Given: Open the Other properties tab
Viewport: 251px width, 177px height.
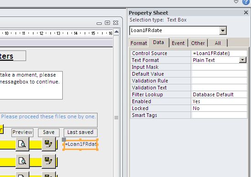Looking at the screenshot, I should click(x=198, y=43).
